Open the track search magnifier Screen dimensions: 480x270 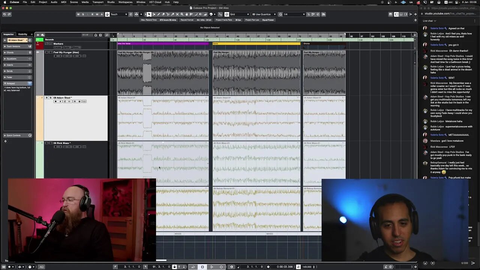[107, 35]
